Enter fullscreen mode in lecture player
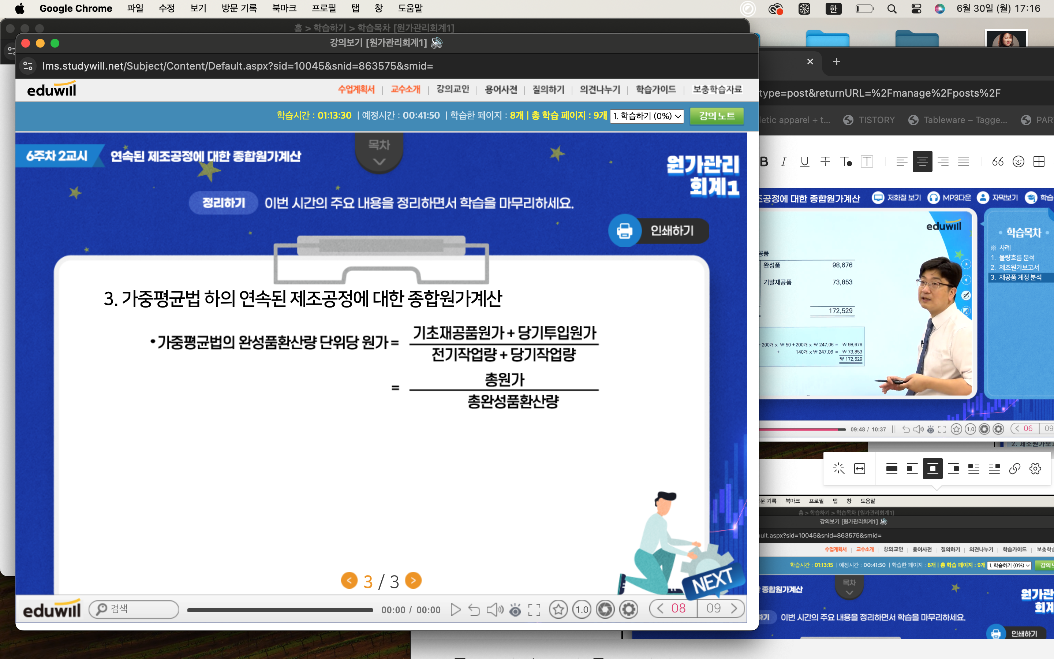1054x659 pixels. click(x=534, y=609)
